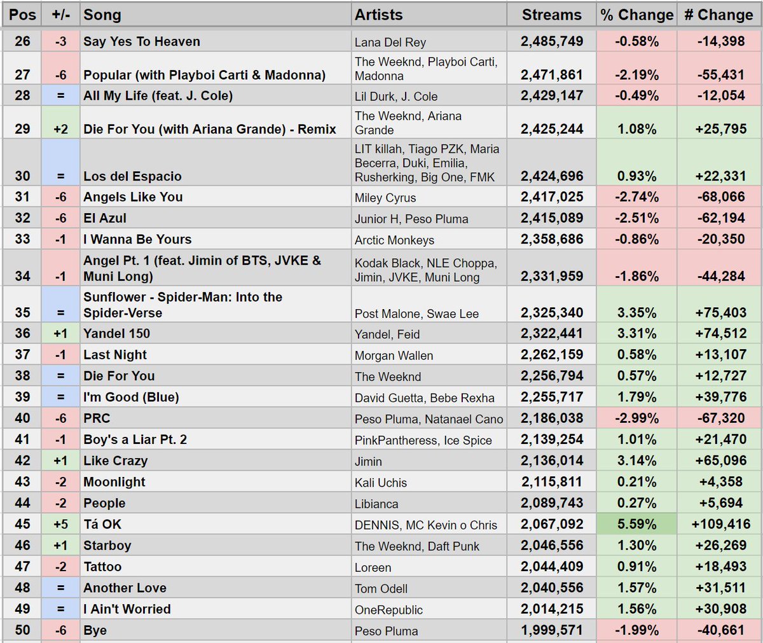Click percent change value 3.14%

click(x=637, y=461)
